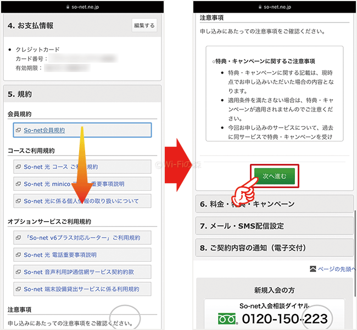This screenshot has height=330, width=357.
Task: Click the 特典・キャンペーンに関するご注意事項 scroll box
Action: (275, 94)
